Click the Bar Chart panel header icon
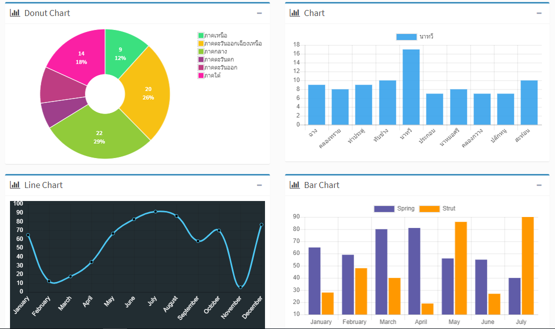 click(x=294, y=185)
